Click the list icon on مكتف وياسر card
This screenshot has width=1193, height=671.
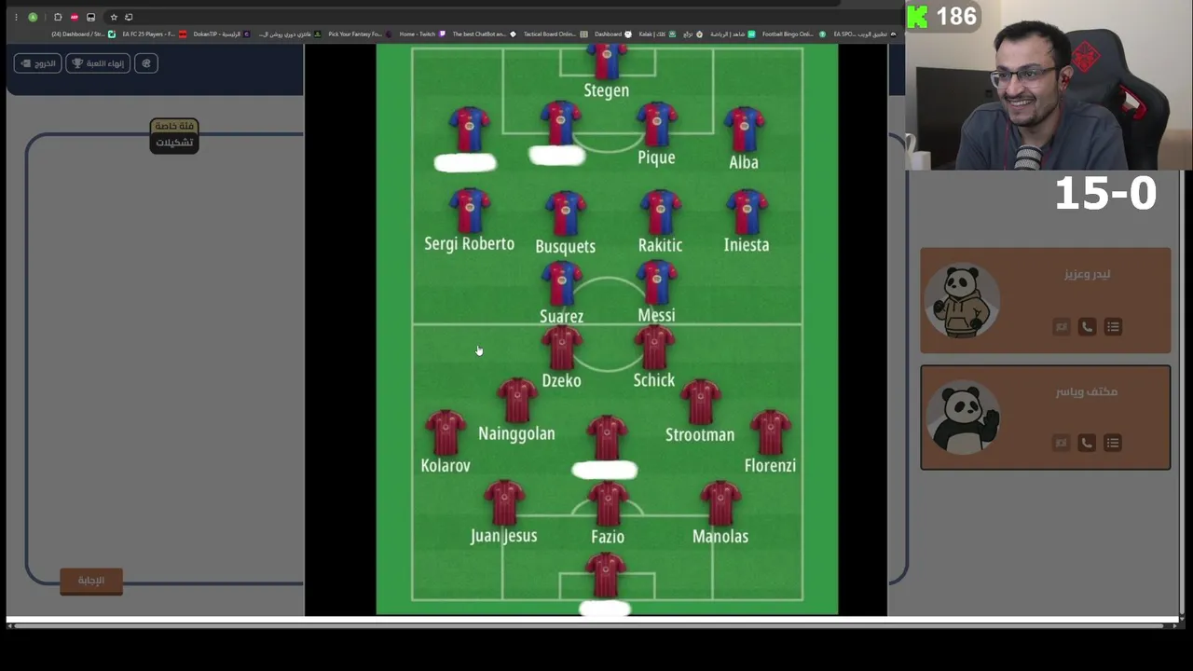[x=1113, y=444]
